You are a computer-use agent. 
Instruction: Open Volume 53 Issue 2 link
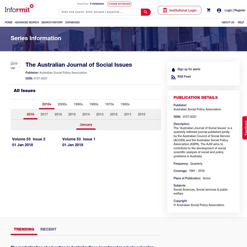(29, 139)
